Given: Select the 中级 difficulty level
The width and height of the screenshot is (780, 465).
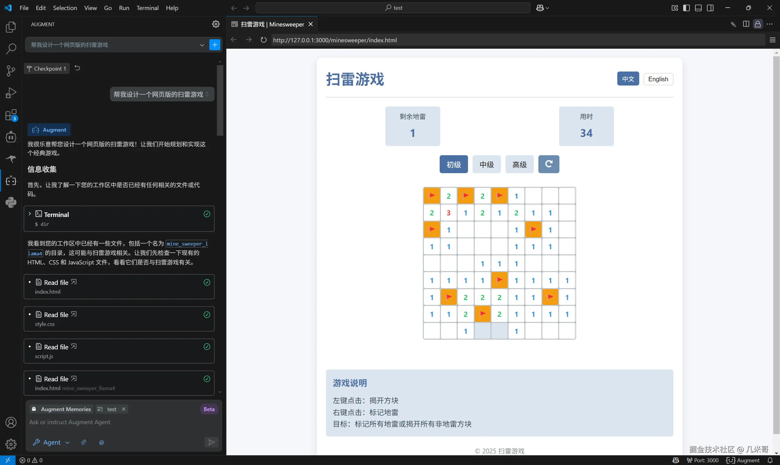Looking at the screenshot, I should tap(486, 164).
